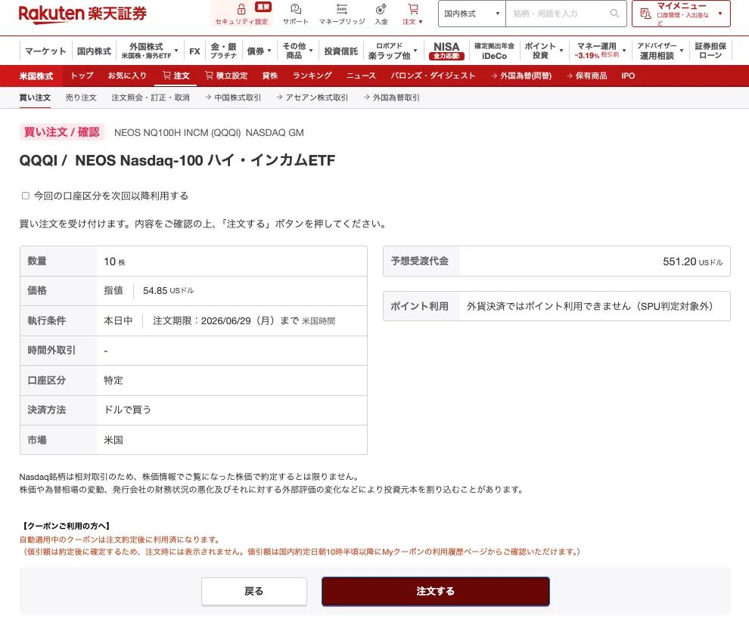This screenshot has height=625, width=749.
Task: Open the FX menu
Action: click(x=194, y=51)
